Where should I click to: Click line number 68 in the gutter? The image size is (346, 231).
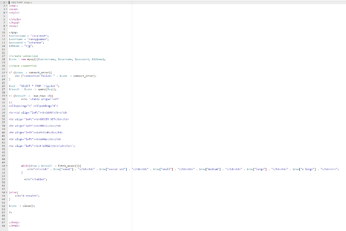click(x=3, y=226)
